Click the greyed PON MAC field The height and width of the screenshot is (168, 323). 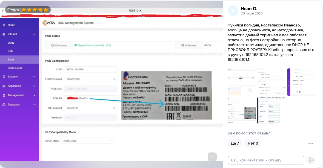point(90,89)
